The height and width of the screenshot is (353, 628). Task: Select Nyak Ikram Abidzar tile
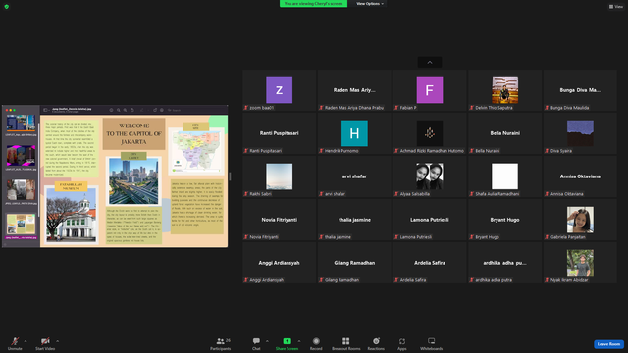pos(580,263)
